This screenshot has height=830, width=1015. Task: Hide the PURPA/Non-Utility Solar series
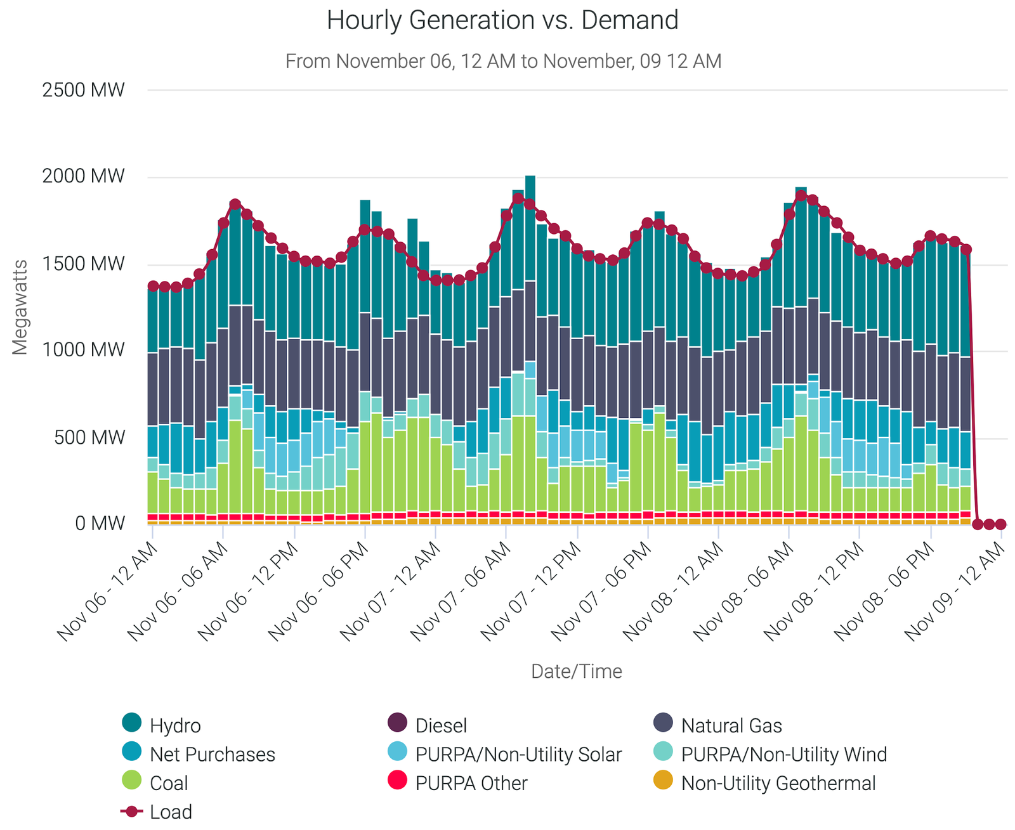[x=397, y=751]
